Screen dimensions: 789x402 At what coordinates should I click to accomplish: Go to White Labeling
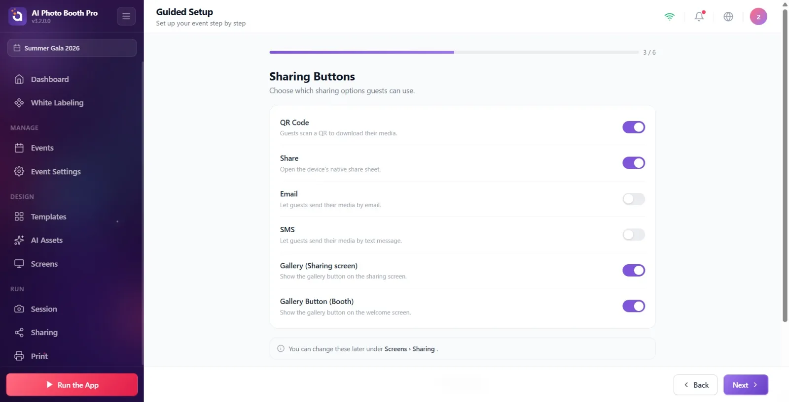point(72,102)
